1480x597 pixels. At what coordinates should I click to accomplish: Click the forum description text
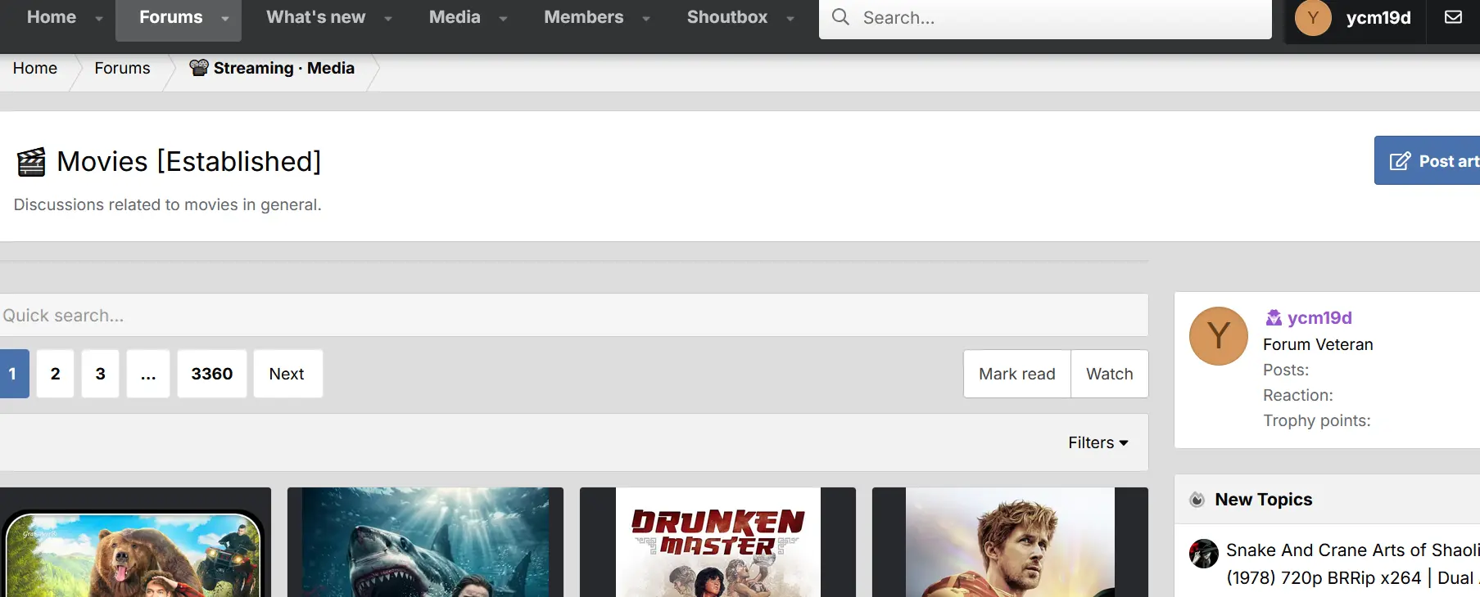(x=167, y=204)
